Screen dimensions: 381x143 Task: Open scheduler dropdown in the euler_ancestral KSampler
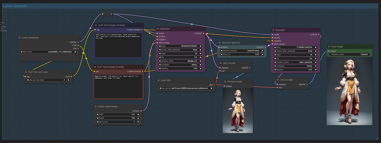(295, 66)
